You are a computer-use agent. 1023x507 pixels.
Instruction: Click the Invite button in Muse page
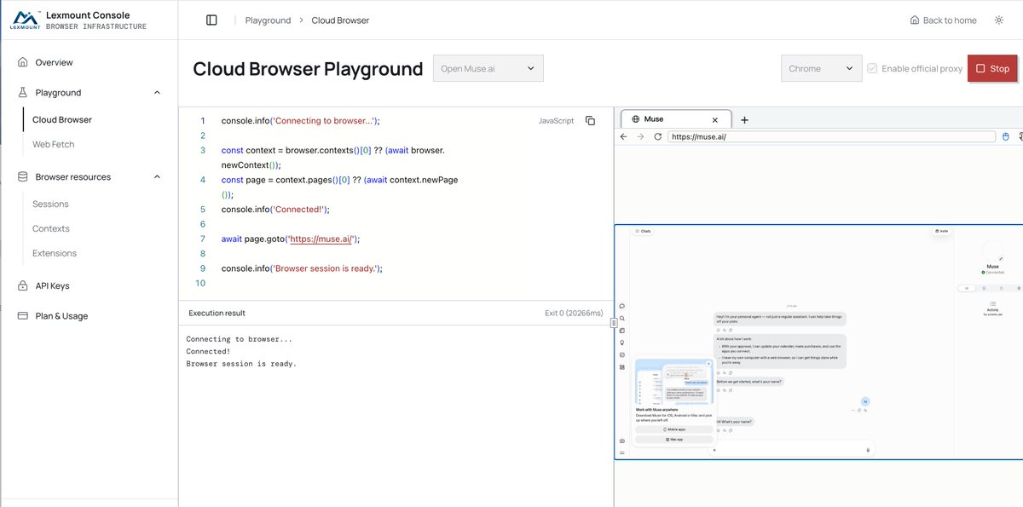(941, 231)
